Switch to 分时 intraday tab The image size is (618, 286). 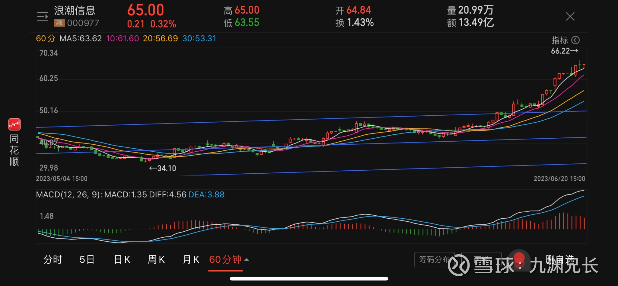(x=53, y=259)
